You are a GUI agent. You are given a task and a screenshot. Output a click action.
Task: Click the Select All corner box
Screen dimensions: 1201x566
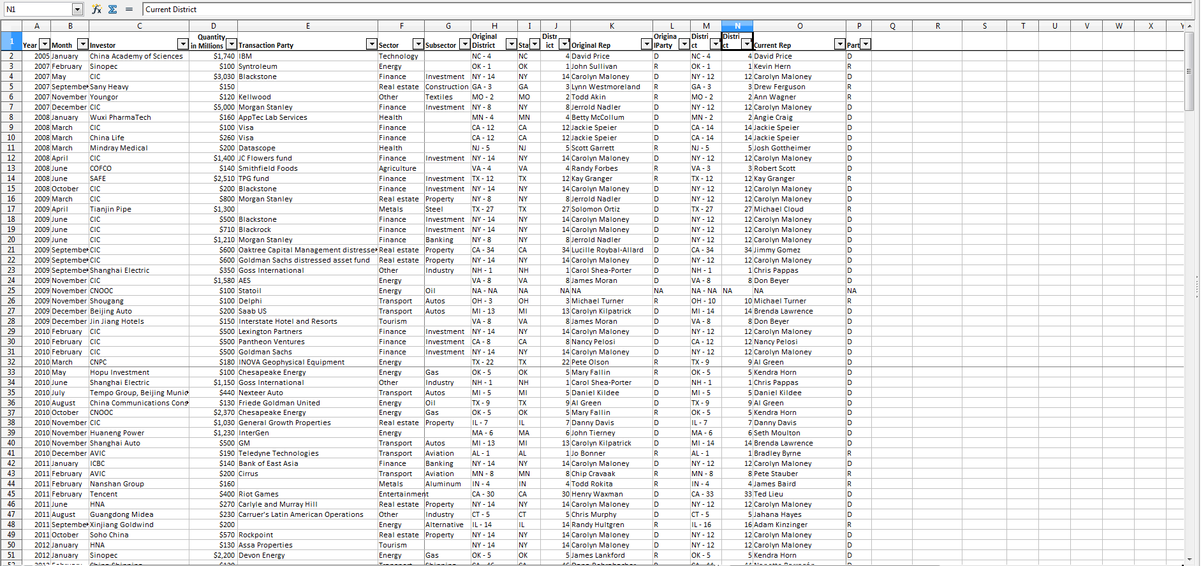(11, 26)
